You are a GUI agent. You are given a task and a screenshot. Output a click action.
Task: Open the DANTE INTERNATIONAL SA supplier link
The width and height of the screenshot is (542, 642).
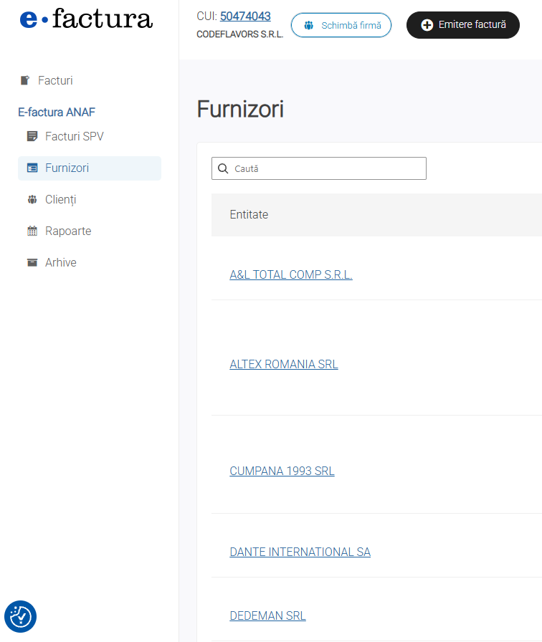[x=300, y=552]
